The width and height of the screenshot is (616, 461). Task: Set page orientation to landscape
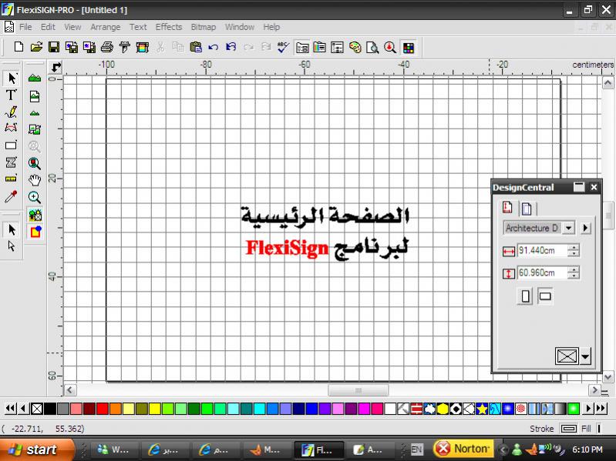click(x=545, y=296)
